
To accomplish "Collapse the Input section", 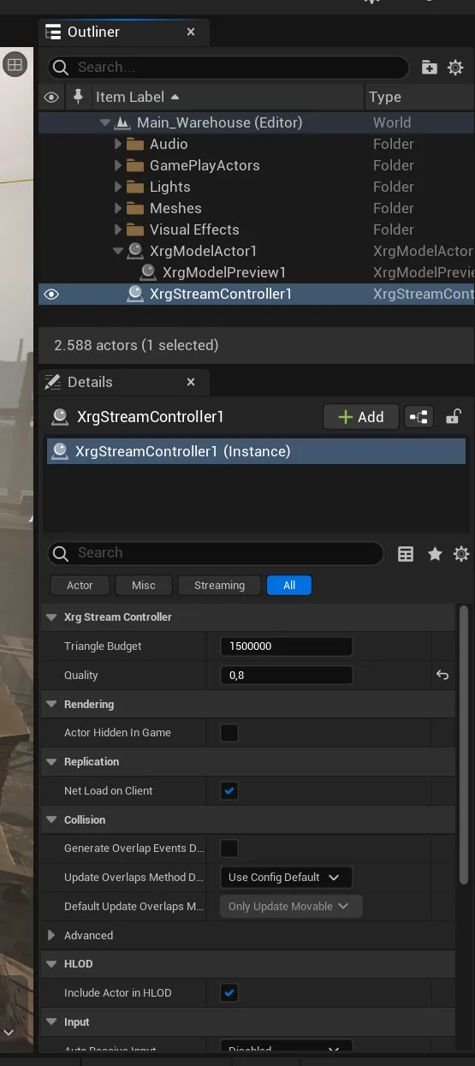I will (x=52, y=1022).
